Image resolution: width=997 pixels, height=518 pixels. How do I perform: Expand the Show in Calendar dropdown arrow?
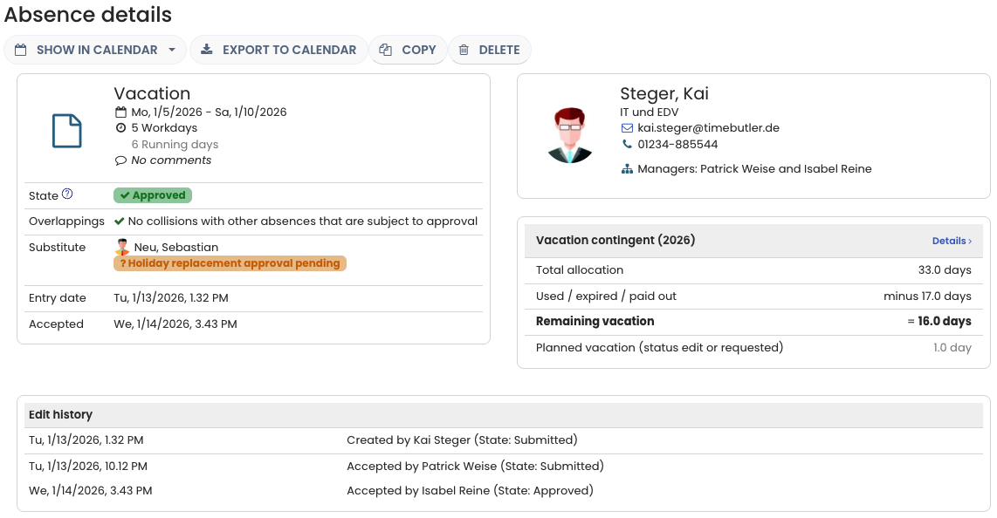tap(172, 50)
